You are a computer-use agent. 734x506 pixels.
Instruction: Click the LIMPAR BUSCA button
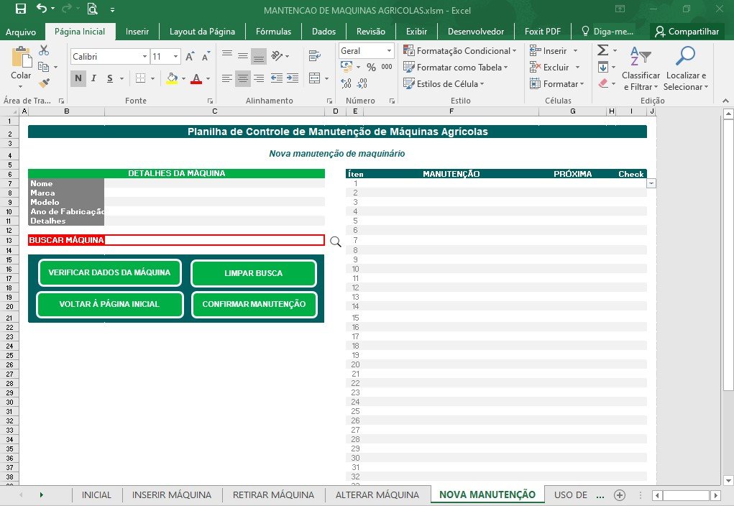pyautogui.click(x=254, y=273)
